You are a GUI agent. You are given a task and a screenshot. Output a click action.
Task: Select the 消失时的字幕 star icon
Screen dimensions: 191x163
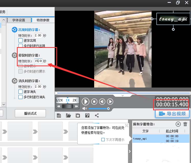(14, 81)
